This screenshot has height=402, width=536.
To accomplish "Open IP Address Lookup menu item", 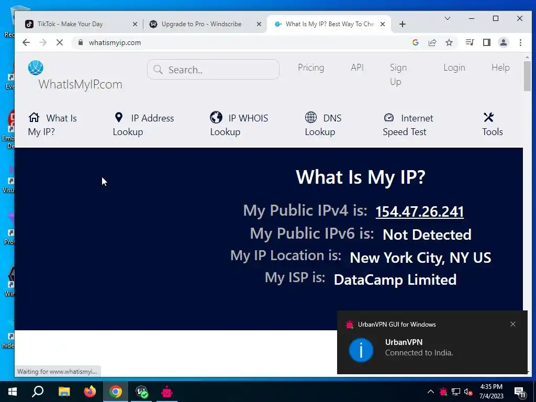I will point(143,125).
